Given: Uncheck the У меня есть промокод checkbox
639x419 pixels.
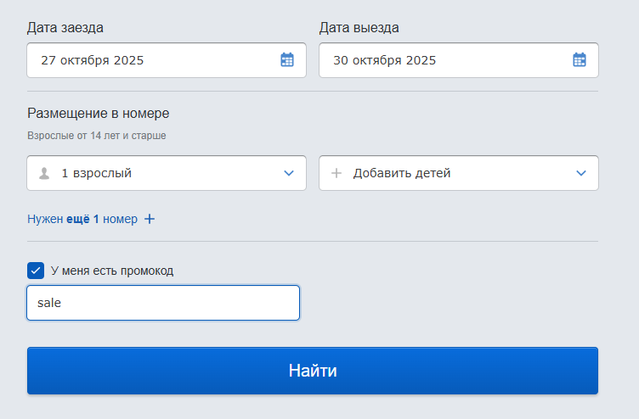Looking at the screenshot, I should click(x=36, y=271).
